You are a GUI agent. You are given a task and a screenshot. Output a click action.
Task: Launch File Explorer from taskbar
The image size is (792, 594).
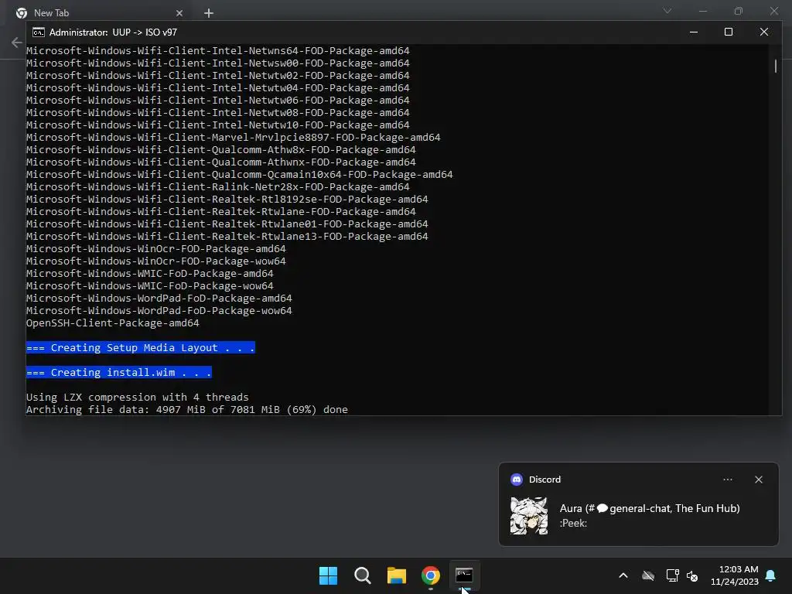[397, 575]
